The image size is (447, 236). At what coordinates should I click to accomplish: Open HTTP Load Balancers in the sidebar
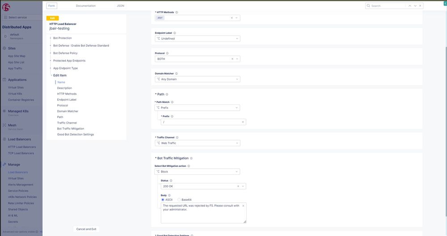pyautogui.click(x=22, y=147)
